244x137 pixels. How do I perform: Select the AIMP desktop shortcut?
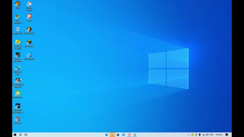click(x=18, y=5)
